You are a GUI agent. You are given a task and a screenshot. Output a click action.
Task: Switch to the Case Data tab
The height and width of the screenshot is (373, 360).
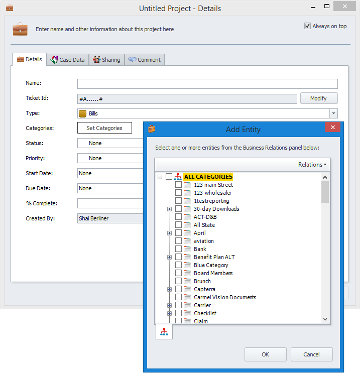(x=68, y=60)
